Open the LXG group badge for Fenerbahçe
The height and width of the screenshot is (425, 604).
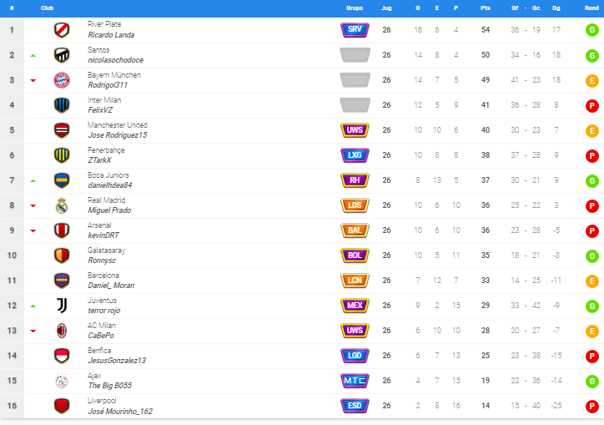[355, 155]
